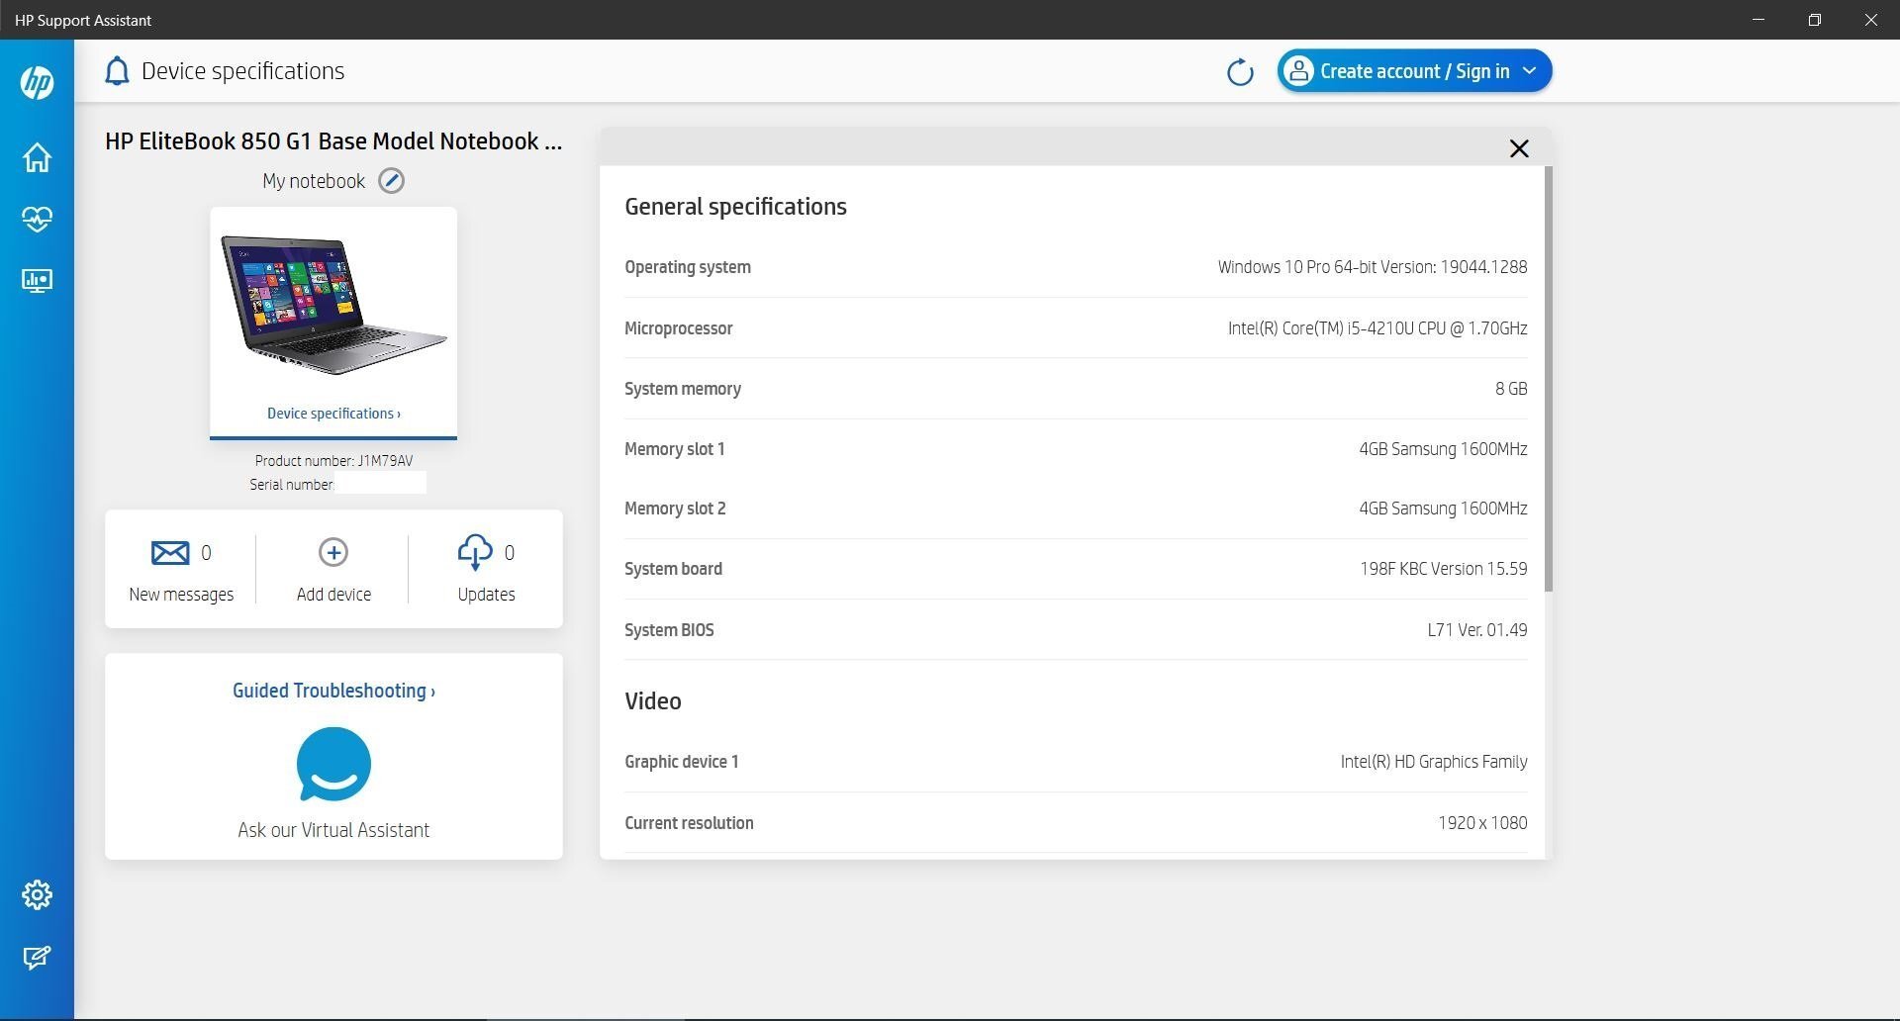Click the Add device plus icon
1900x1021 pixels.
(333, 553)
